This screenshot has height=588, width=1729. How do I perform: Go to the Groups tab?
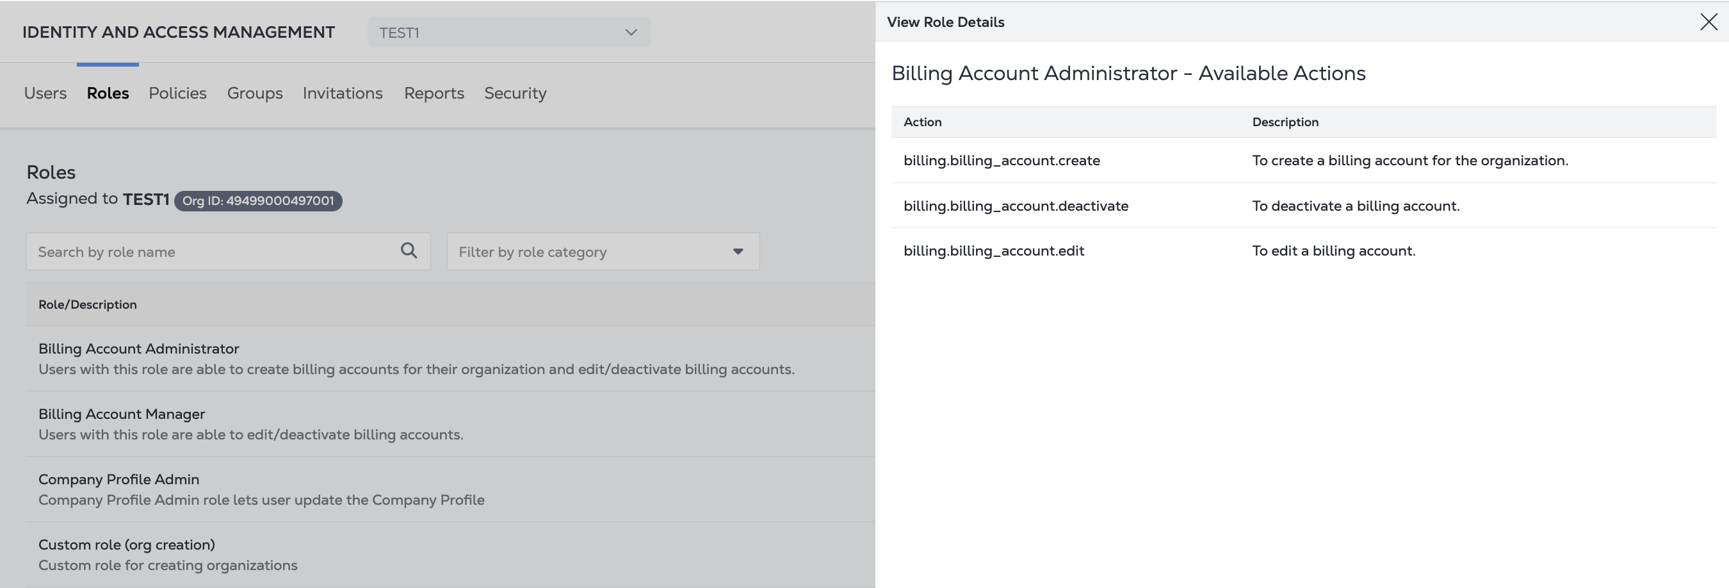coord(255,94)
